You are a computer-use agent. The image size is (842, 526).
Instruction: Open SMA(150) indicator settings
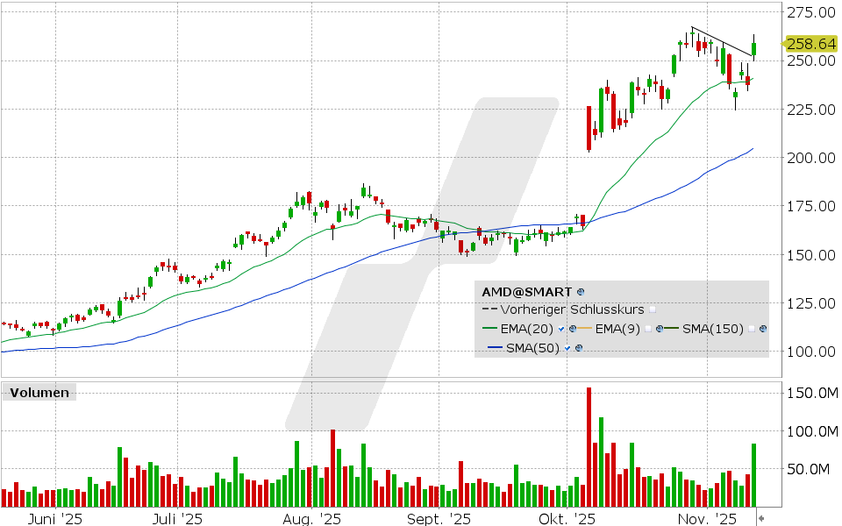(x=763, y=329)
